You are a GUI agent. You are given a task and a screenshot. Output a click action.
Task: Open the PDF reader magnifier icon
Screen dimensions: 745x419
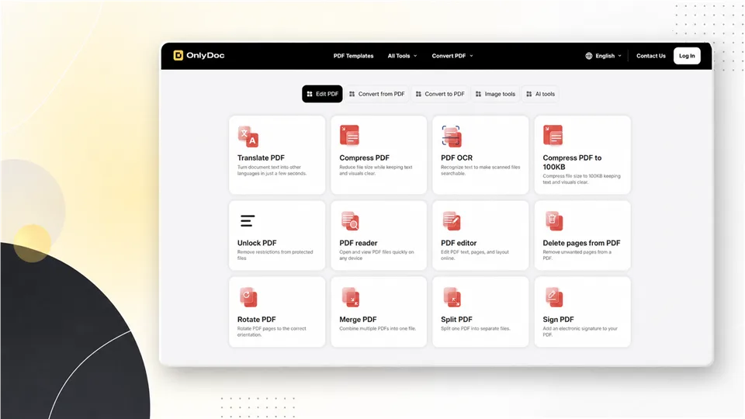[x=350, y=221]
